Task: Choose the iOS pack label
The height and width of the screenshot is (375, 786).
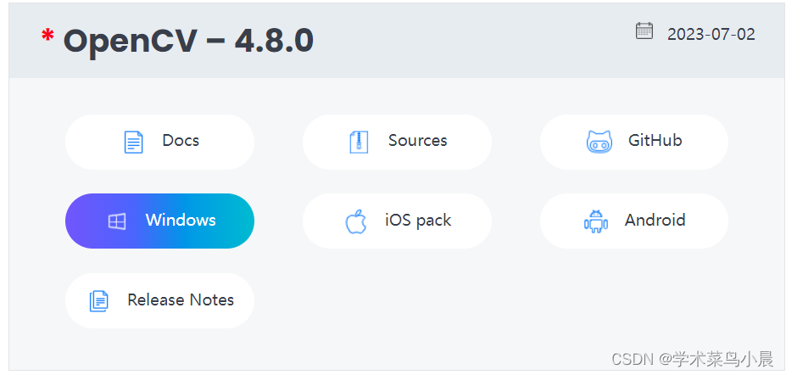Action: point(418,221)
